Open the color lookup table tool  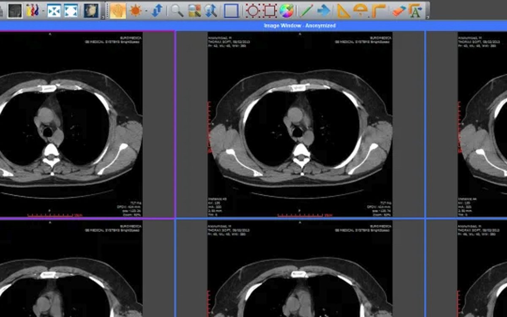(33, 10)
